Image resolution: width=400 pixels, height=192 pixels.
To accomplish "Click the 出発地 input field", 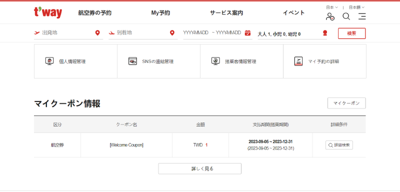I will tap(68, 33).
